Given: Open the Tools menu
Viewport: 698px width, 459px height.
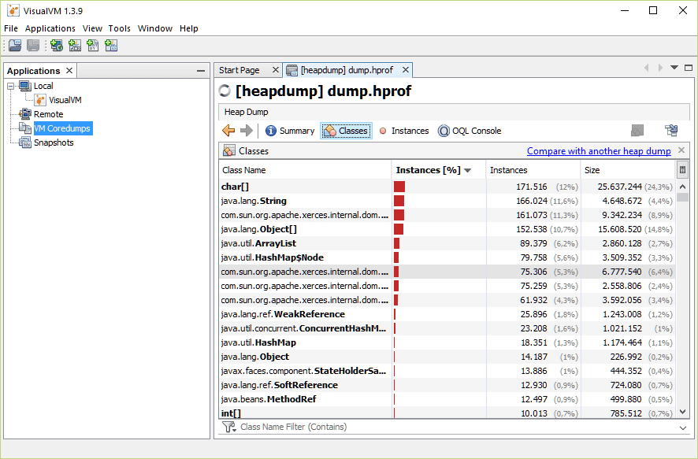Looking at the screenshot, I should pyautogui.click(x=119, y=28).
